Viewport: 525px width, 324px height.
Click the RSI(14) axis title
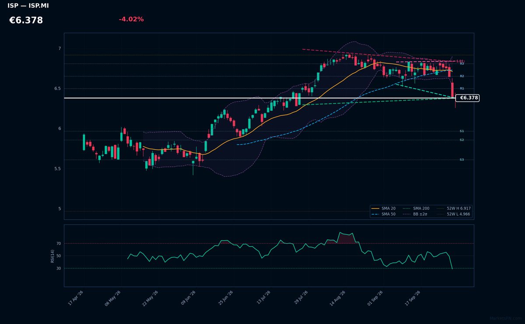coord(52,256)
